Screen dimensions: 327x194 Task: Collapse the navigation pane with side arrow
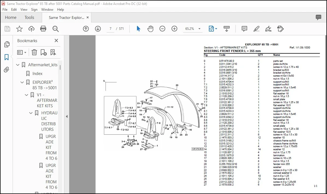point(67,116)
